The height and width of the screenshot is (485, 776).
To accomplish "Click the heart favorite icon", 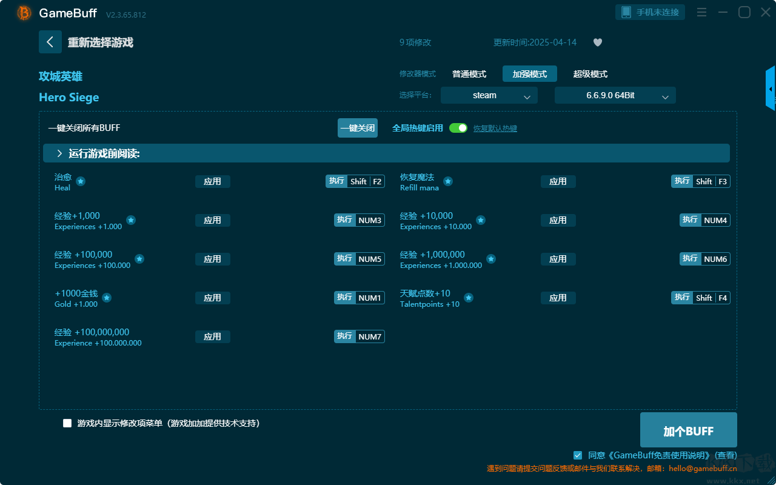I will [x=598, y=42].
